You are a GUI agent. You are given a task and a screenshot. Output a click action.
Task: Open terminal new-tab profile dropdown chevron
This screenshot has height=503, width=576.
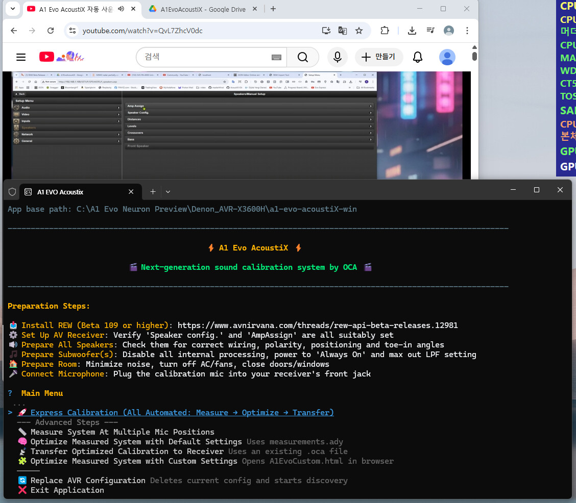coord(168,192)
